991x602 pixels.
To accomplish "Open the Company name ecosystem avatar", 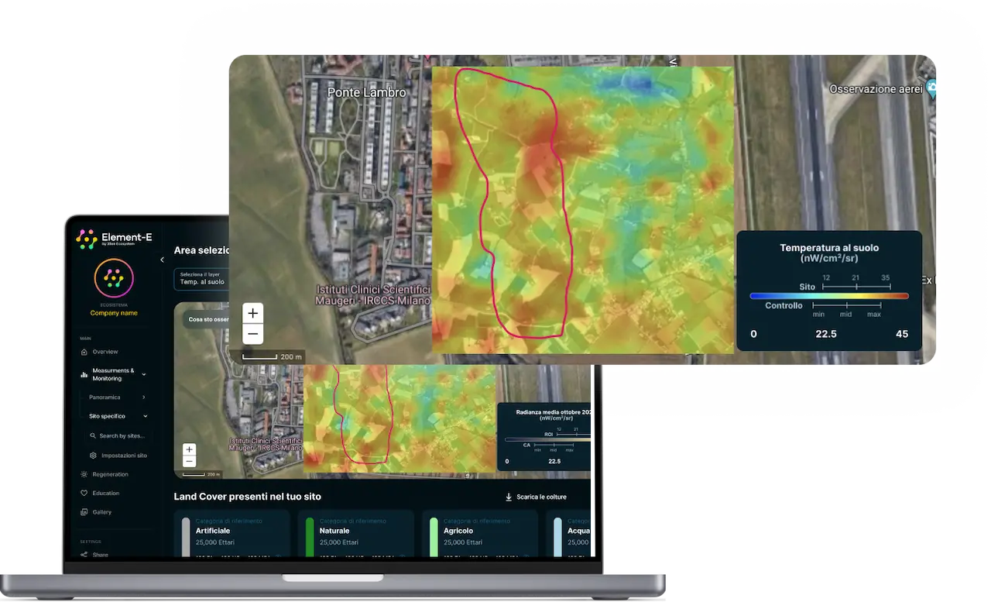I will tap(114, 278).
